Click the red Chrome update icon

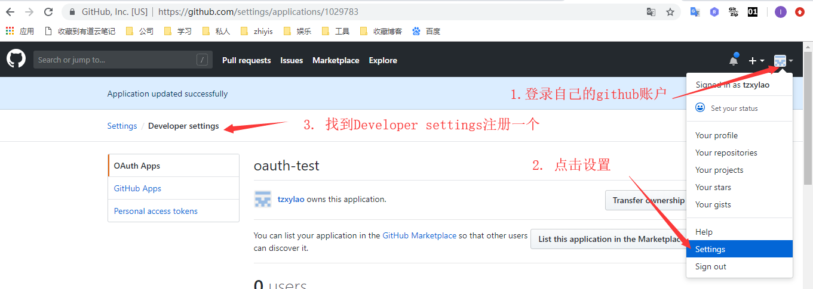tap(800, 12)
